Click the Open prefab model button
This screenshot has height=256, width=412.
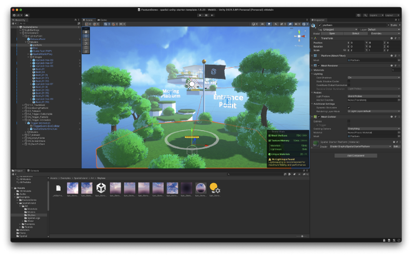coord(332,34)
